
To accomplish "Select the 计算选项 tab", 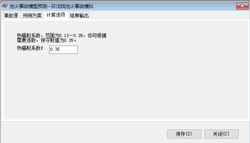I will point(56,15).
